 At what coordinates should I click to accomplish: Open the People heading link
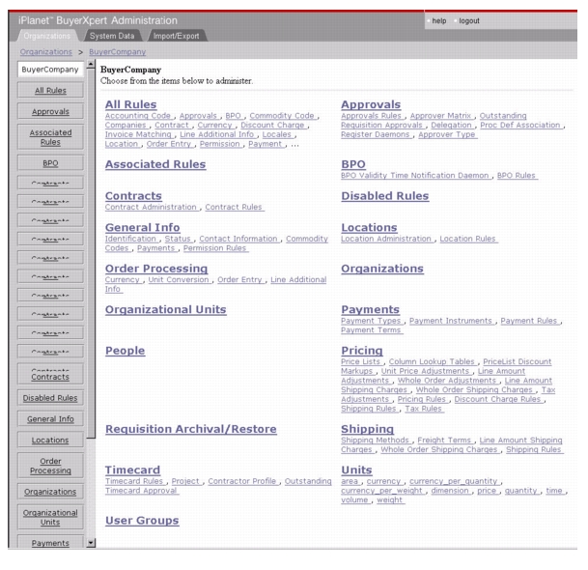tap(125, 350)
